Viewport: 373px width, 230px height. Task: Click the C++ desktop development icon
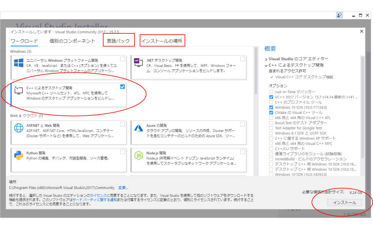(x=18, y=90)
